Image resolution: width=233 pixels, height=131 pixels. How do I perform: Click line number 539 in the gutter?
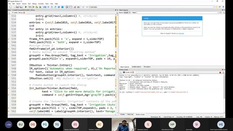14,39
